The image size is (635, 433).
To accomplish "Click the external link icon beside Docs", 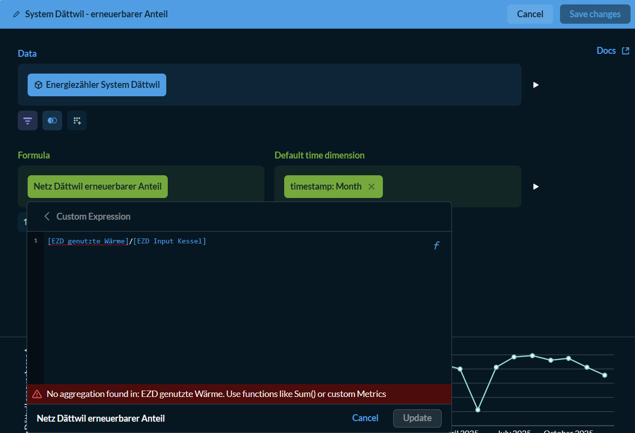I will pyautogui.click(x=626, y=51).
